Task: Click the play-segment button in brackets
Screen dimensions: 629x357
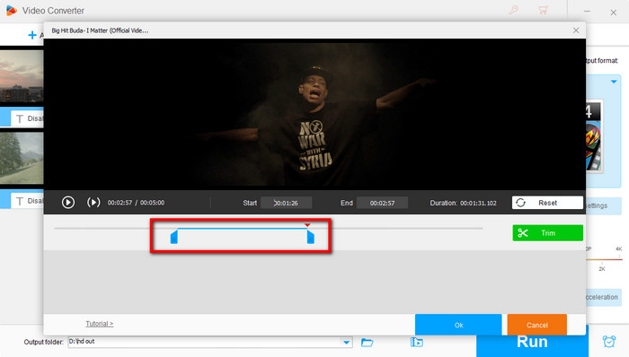Action: click(x=93, y=202)
